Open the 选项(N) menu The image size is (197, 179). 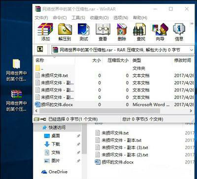coord(121,18)
